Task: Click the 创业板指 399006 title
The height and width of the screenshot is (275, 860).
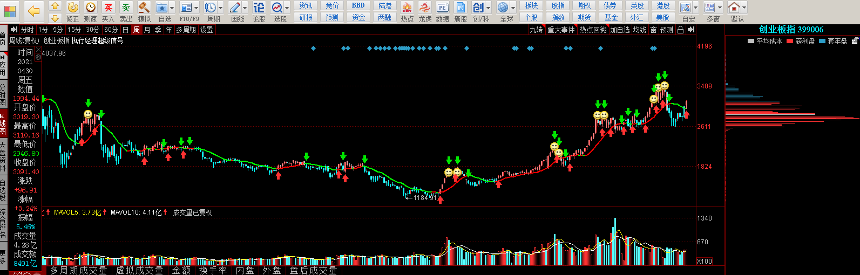Action: (x=791, y=30)
